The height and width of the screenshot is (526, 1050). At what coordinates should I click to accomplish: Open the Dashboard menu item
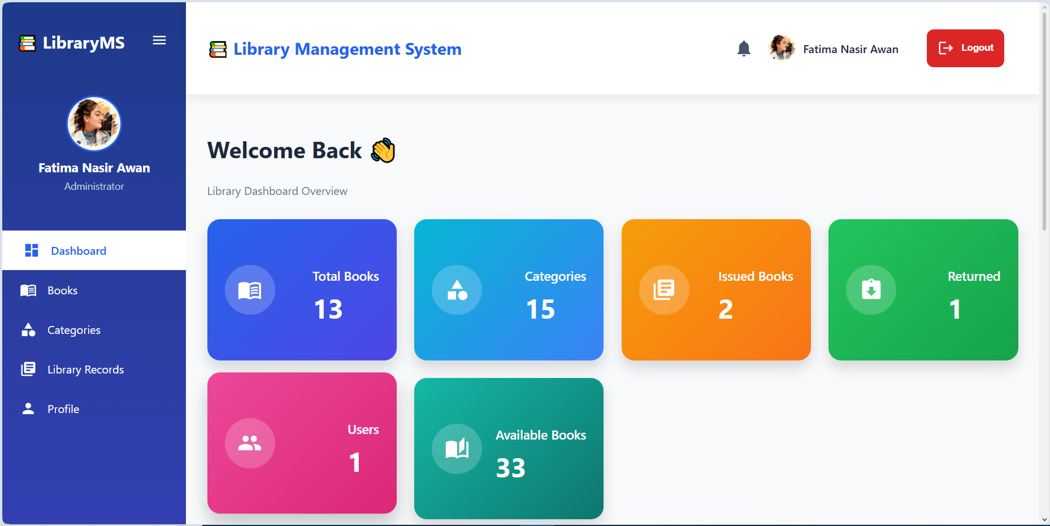click(94, 250)
